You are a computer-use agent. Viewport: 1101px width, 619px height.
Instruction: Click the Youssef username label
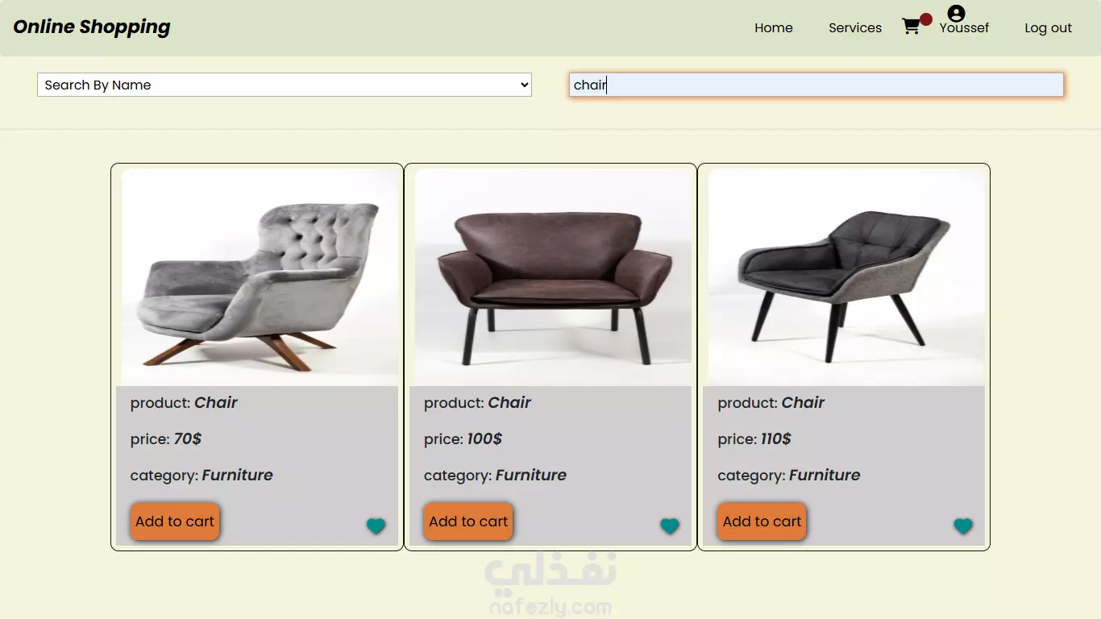pyautogui.click(x=964, y=27)
